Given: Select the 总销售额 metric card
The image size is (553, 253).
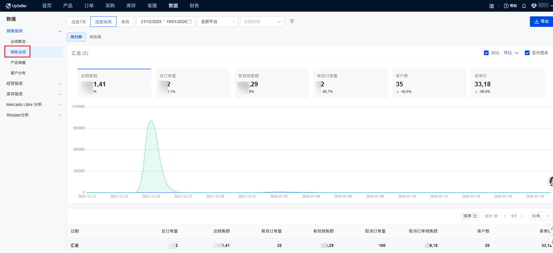Looking at the screenshot, I should pos(114,83).
